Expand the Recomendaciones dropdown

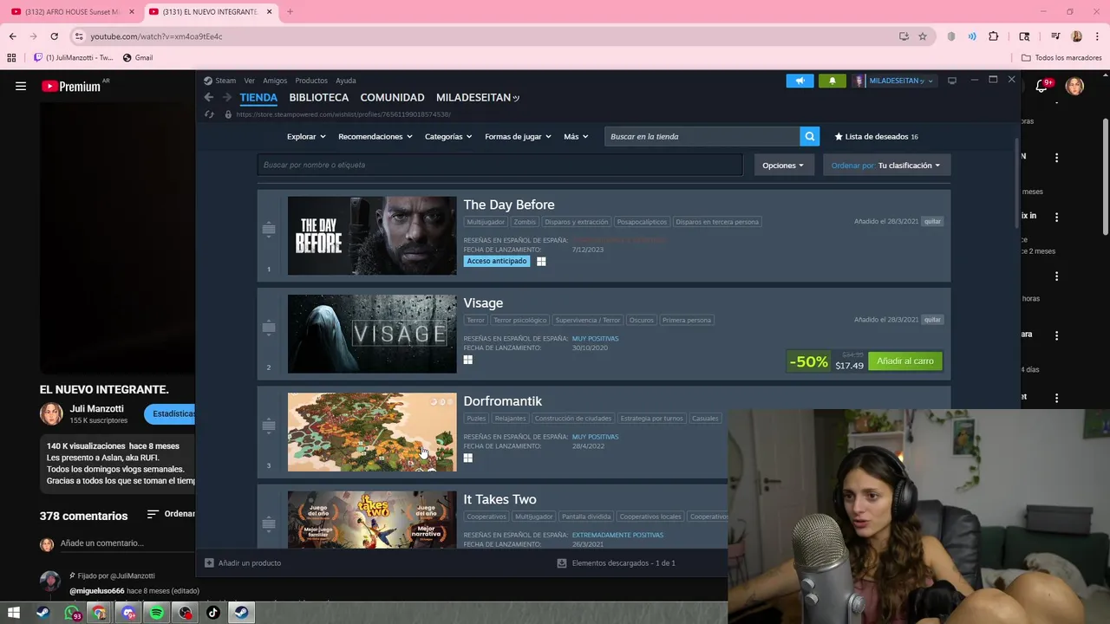coord(375,137)
